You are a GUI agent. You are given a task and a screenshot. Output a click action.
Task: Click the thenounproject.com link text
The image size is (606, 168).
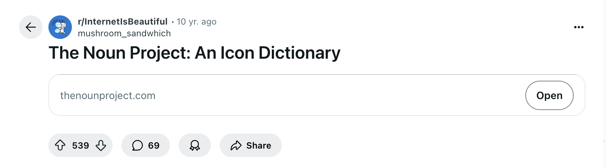coord(108,96)
